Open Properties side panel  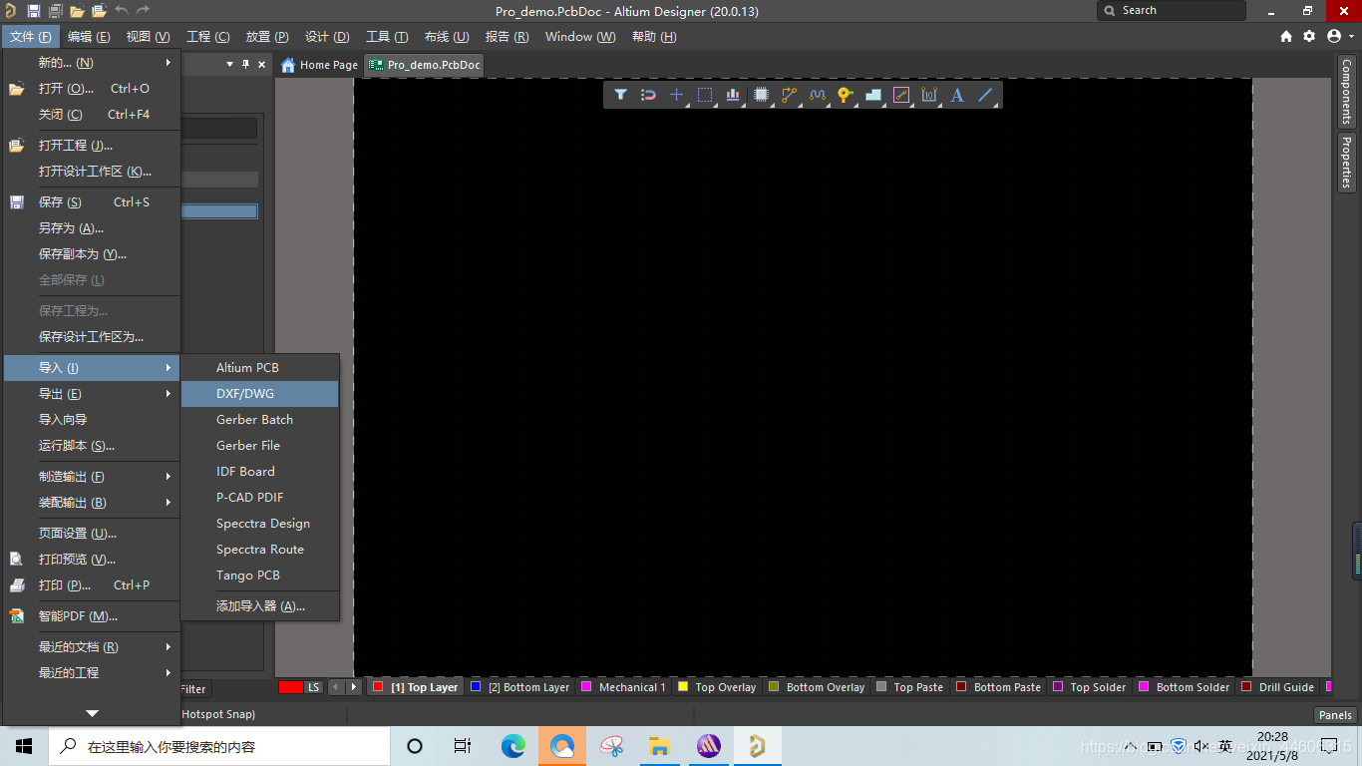(x=1346, y=162)
